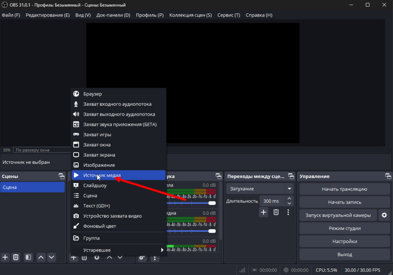Open the Док-панели (D) menu
The width and height of the screenshot is (393, 275).
(x=113, y=15)
